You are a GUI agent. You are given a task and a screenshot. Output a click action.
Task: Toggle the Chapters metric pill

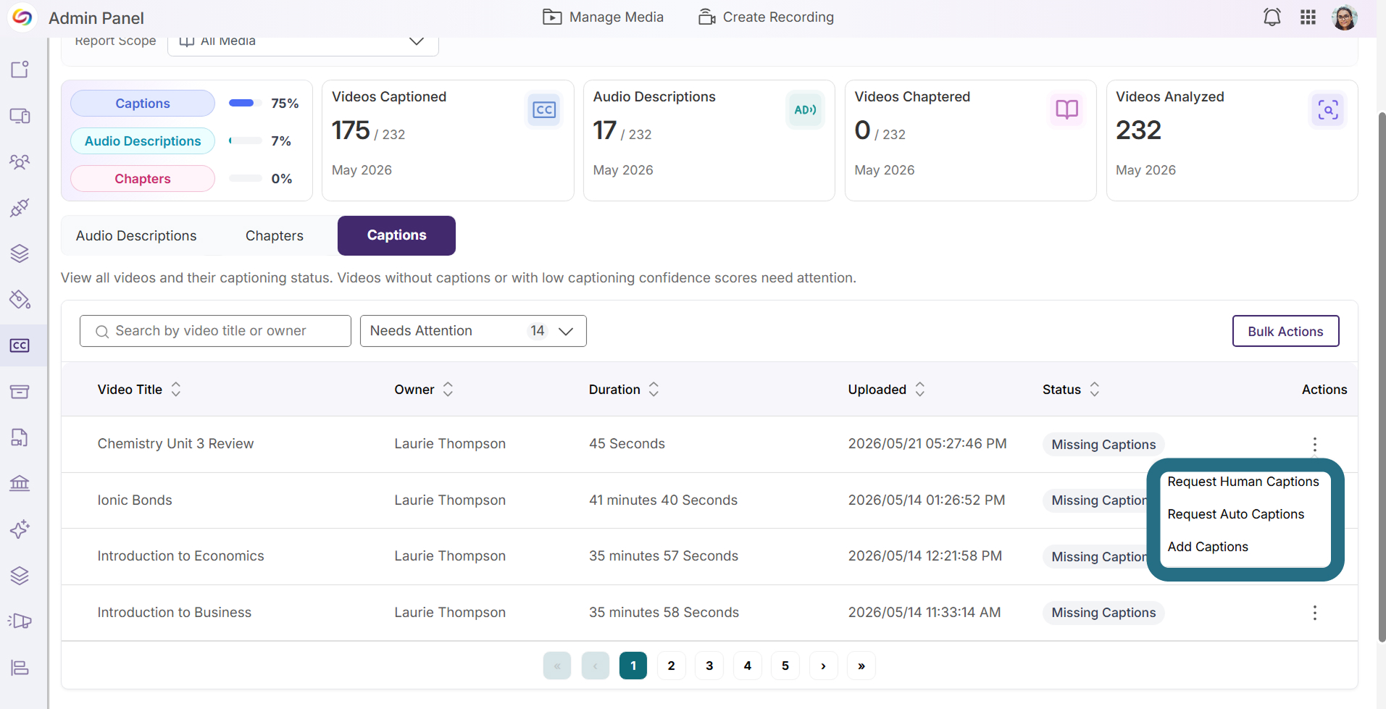143,179
